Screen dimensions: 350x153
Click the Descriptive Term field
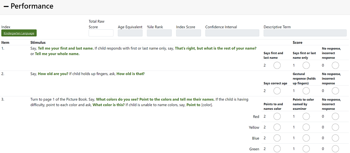click(x=305, y=33)
